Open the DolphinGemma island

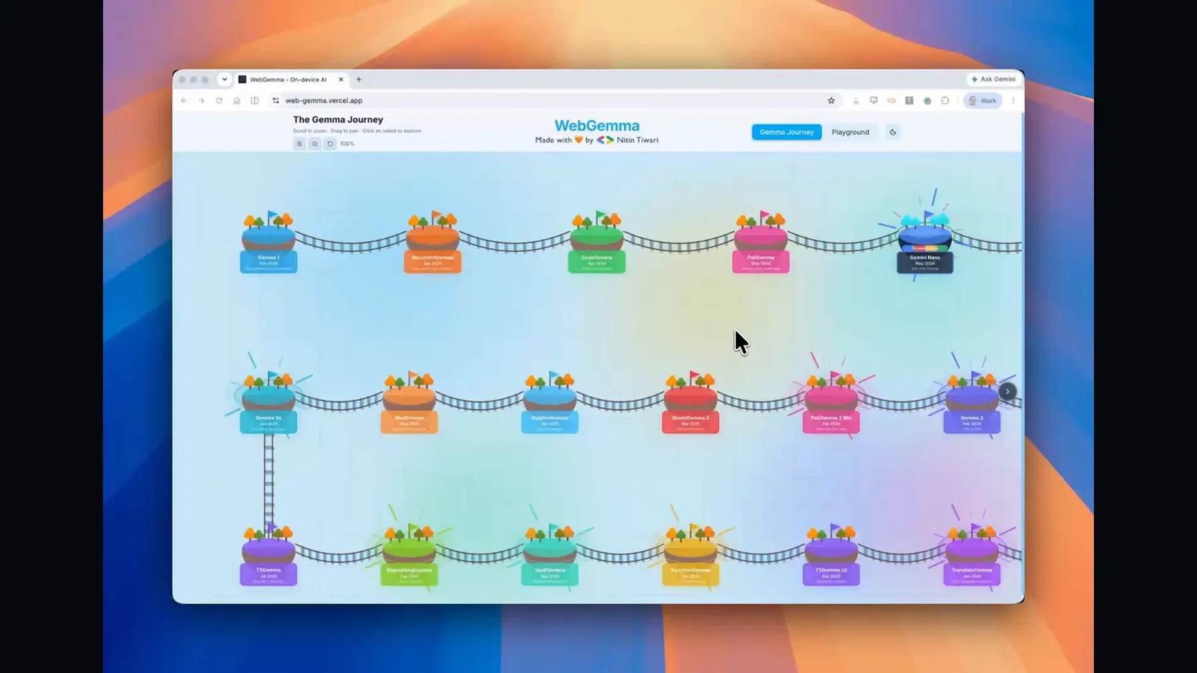pos(550,403)
